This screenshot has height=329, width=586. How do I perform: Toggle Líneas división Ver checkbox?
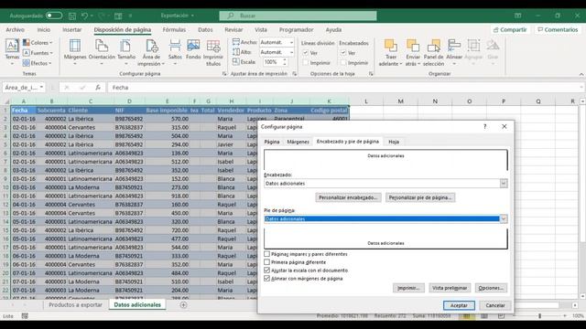click(306, 53)
